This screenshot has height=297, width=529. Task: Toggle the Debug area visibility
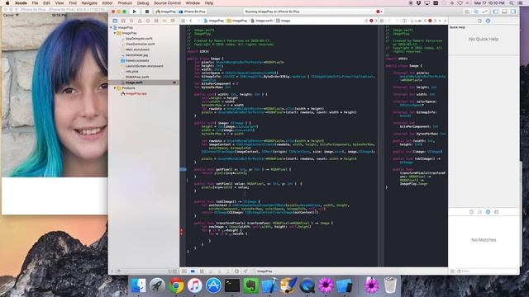tap(504, 12)
